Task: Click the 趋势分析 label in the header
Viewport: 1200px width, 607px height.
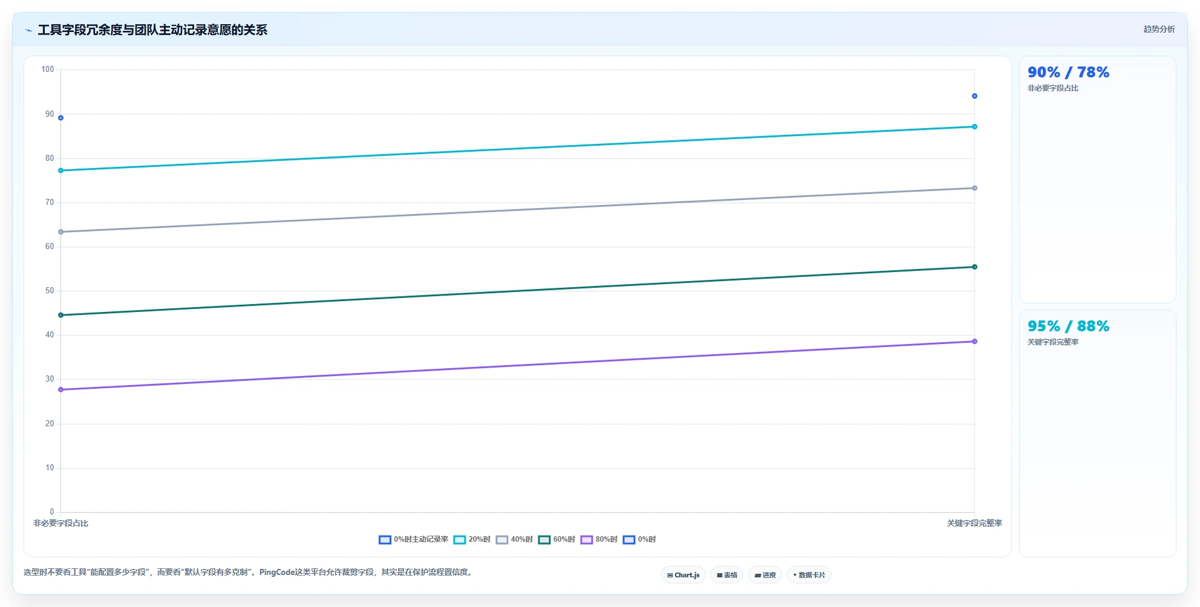Action: (1159, 29)
